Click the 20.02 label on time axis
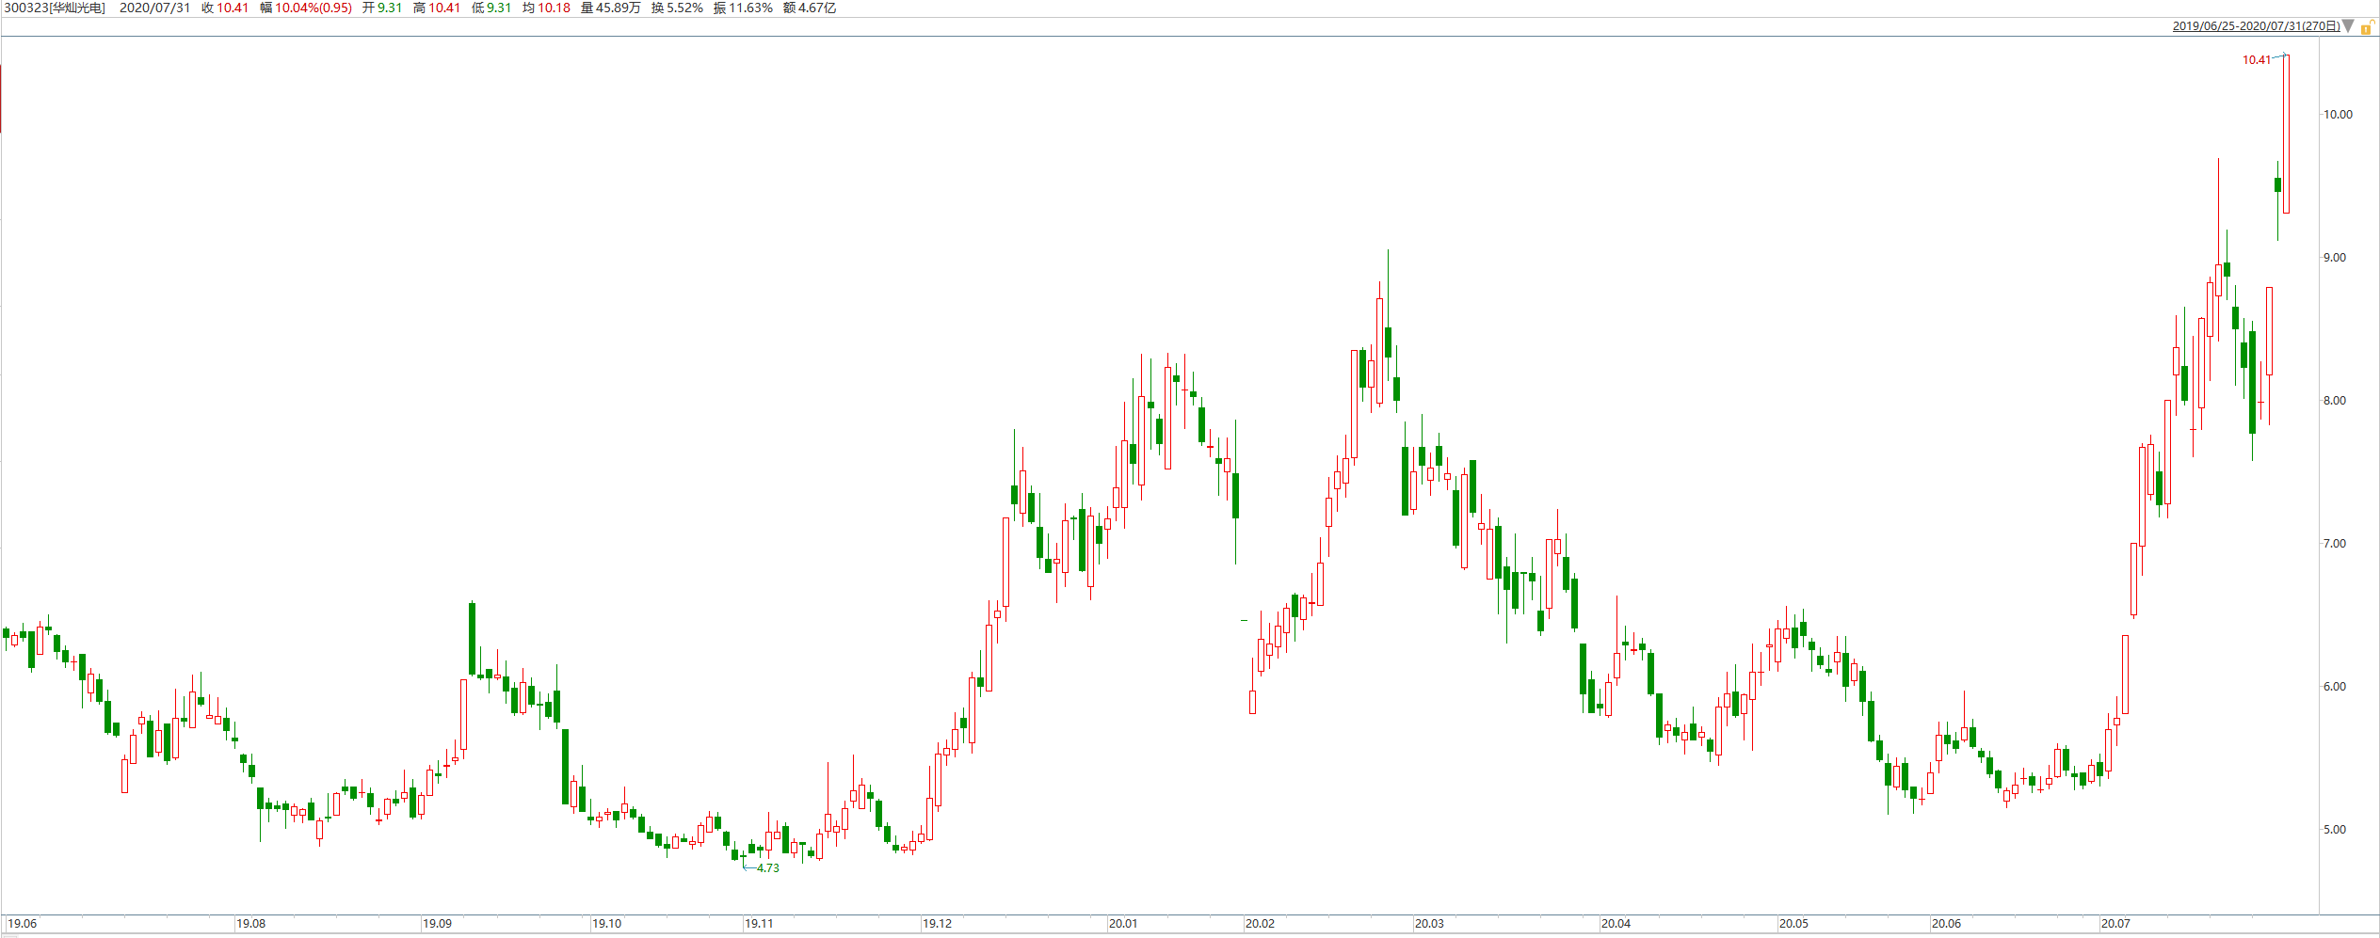Viewport: 2380px width, 938px height. pyautogui.click(x=1260, y=924)
